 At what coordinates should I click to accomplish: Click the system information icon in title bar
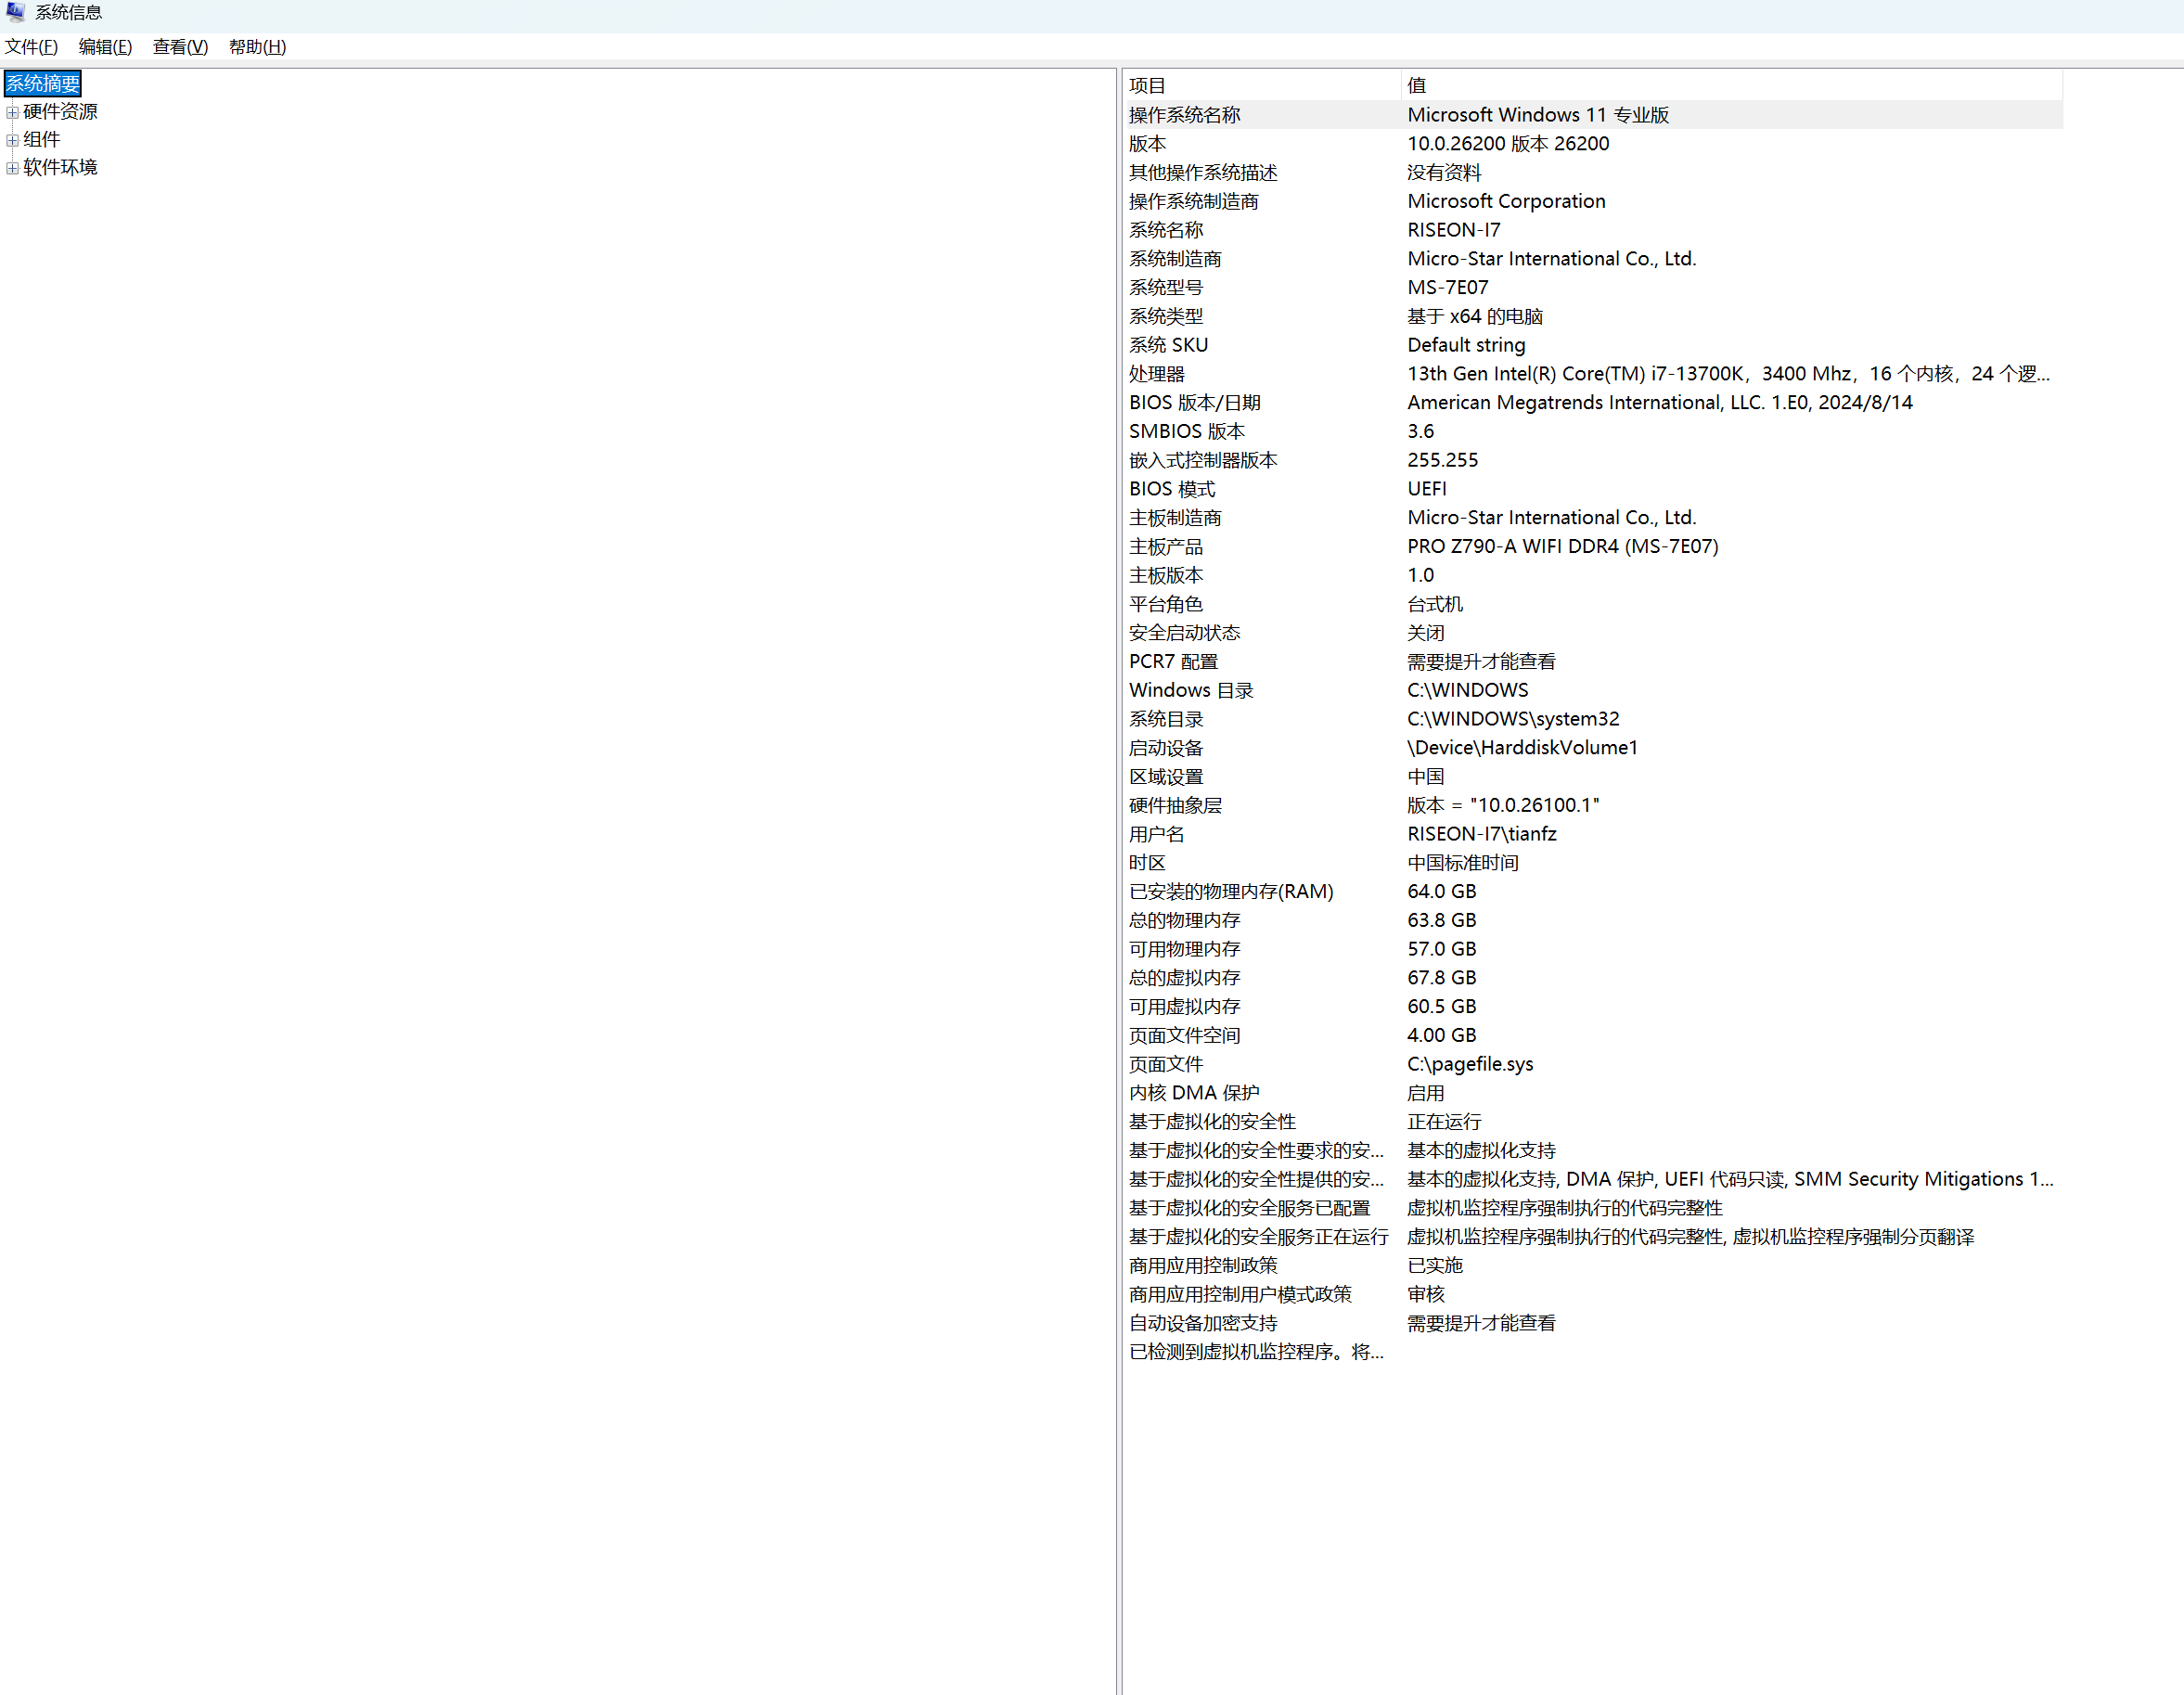[14, 12]
